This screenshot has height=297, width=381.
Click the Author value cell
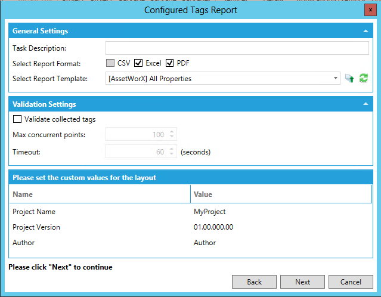205,243
